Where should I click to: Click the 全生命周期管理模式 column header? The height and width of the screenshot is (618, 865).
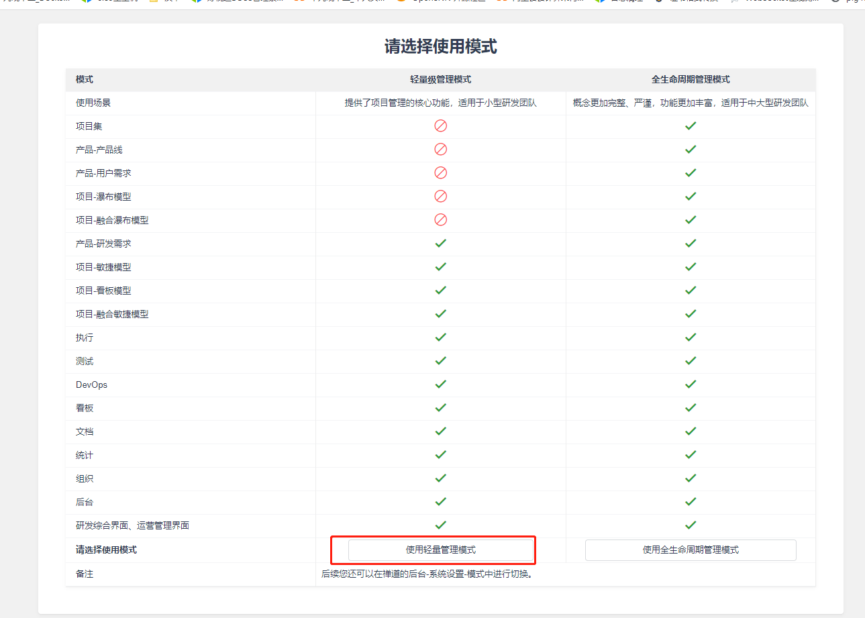(691, 79)
